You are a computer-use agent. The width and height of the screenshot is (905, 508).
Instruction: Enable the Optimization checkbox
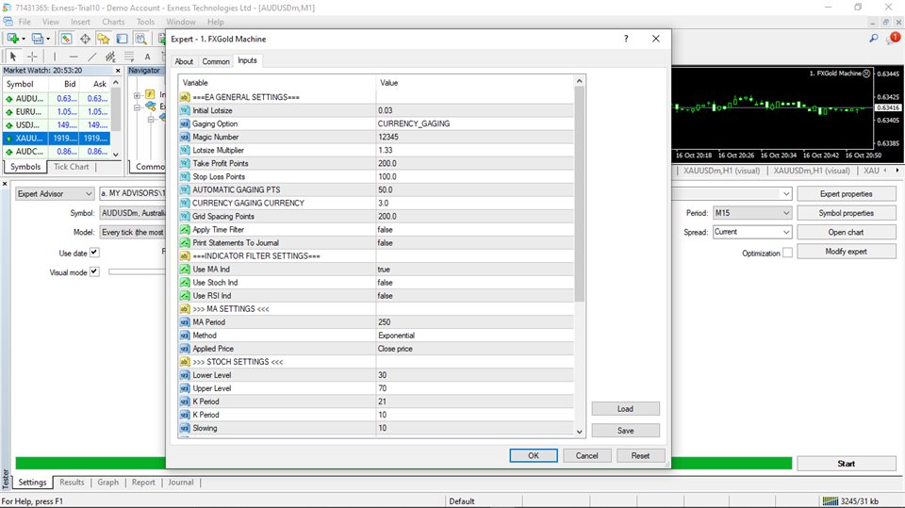tap(787, 253)
